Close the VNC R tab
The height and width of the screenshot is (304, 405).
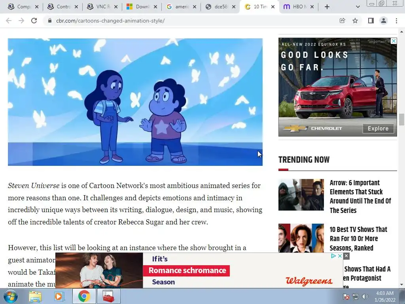click(116, 7)
